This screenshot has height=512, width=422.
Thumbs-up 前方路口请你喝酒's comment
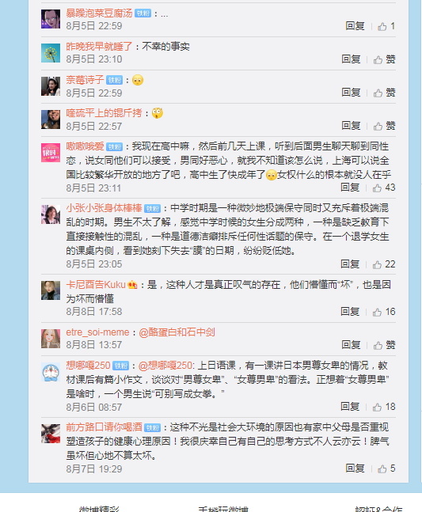pyautogui.click(x=386, y=468)
